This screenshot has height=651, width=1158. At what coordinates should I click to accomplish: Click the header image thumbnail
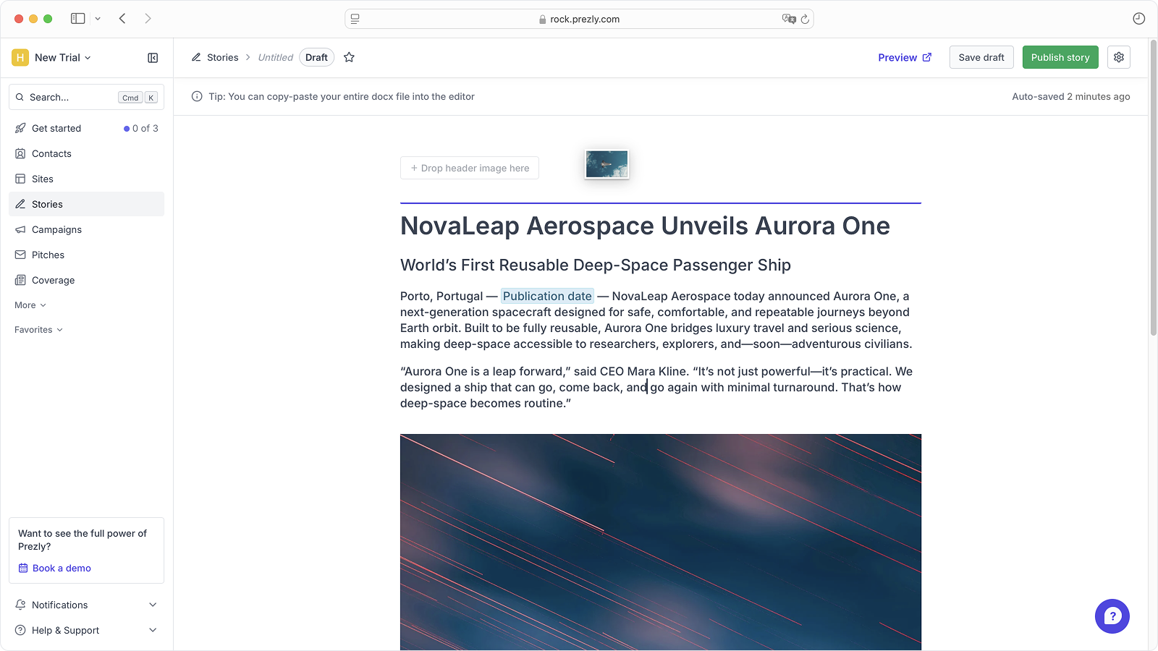click(607, 164)
